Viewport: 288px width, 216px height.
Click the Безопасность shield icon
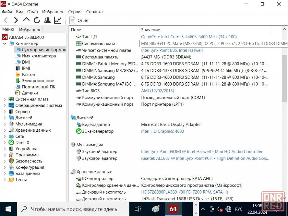(11, 161)
